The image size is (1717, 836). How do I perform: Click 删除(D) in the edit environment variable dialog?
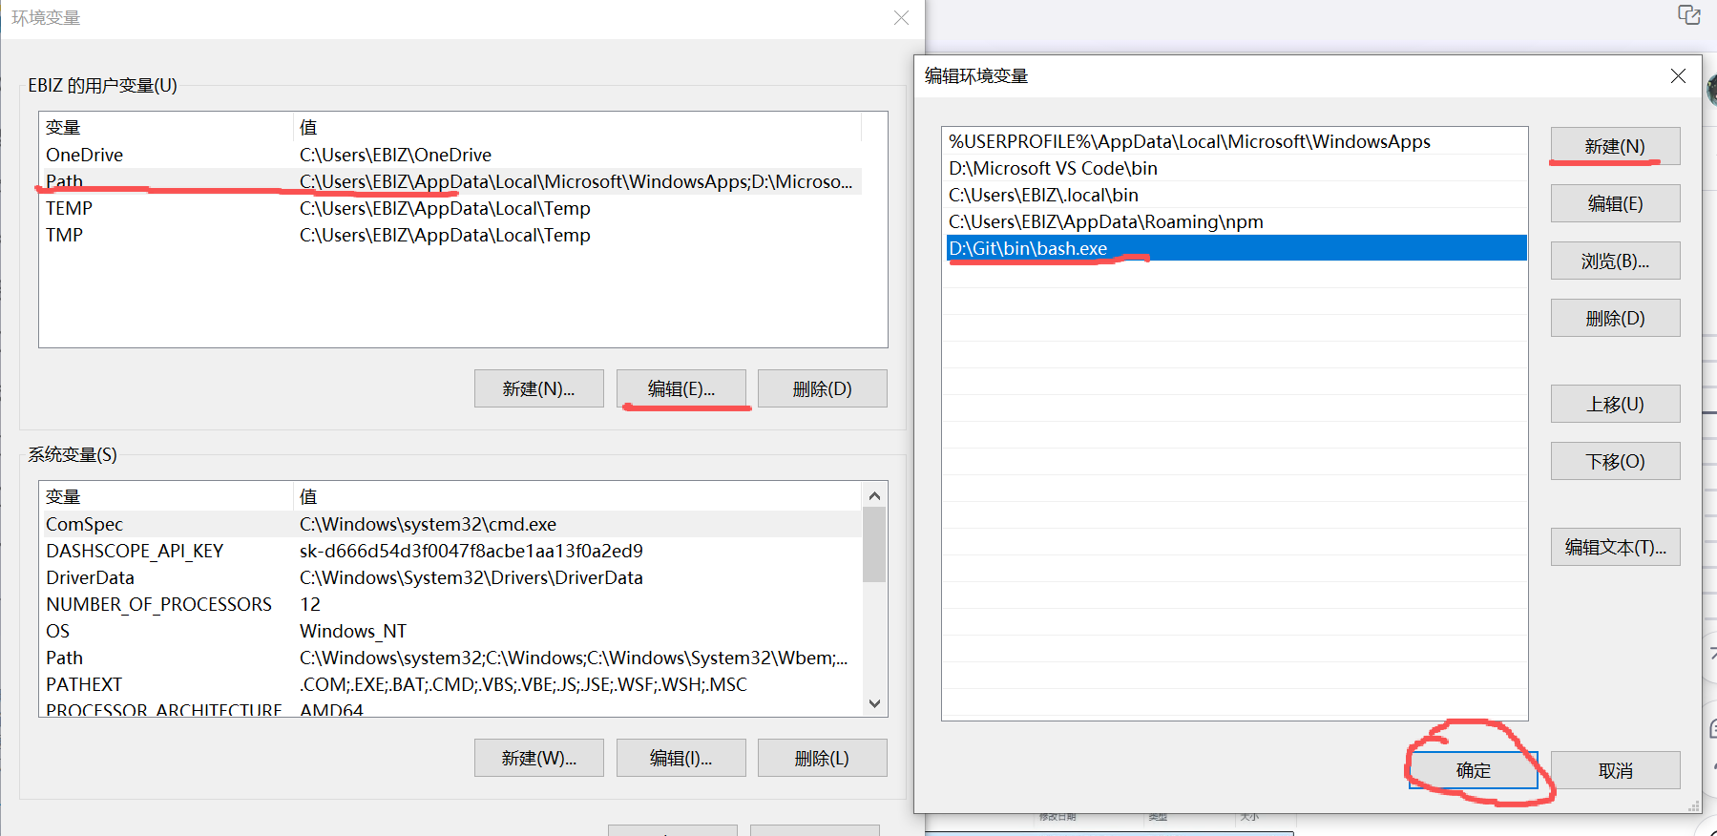(1615, 318)
